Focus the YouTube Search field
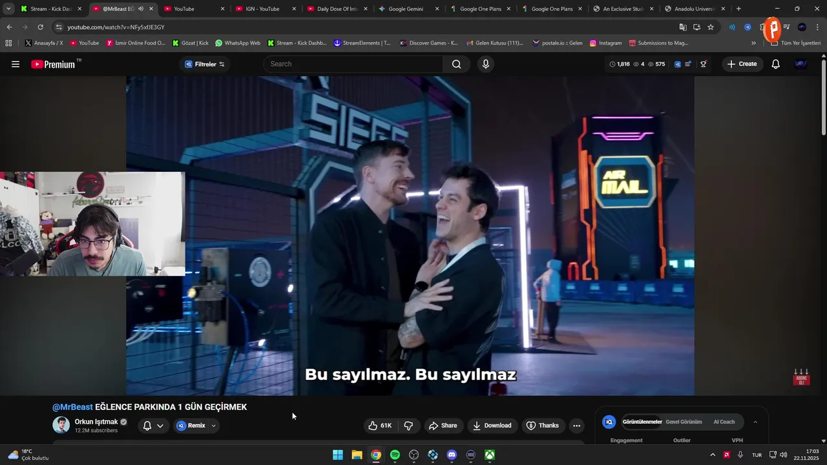 (x=353, y=64)
